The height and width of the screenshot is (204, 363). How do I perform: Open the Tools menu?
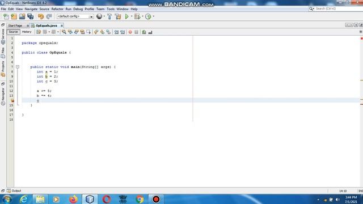coord(111,9)
